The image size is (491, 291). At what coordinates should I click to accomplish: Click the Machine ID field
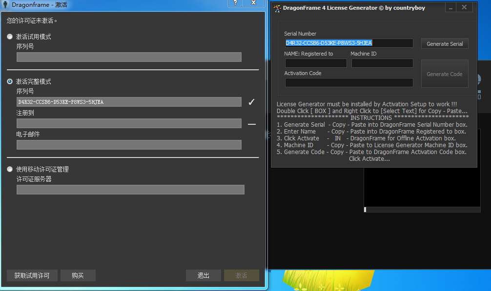click(382, 63)
